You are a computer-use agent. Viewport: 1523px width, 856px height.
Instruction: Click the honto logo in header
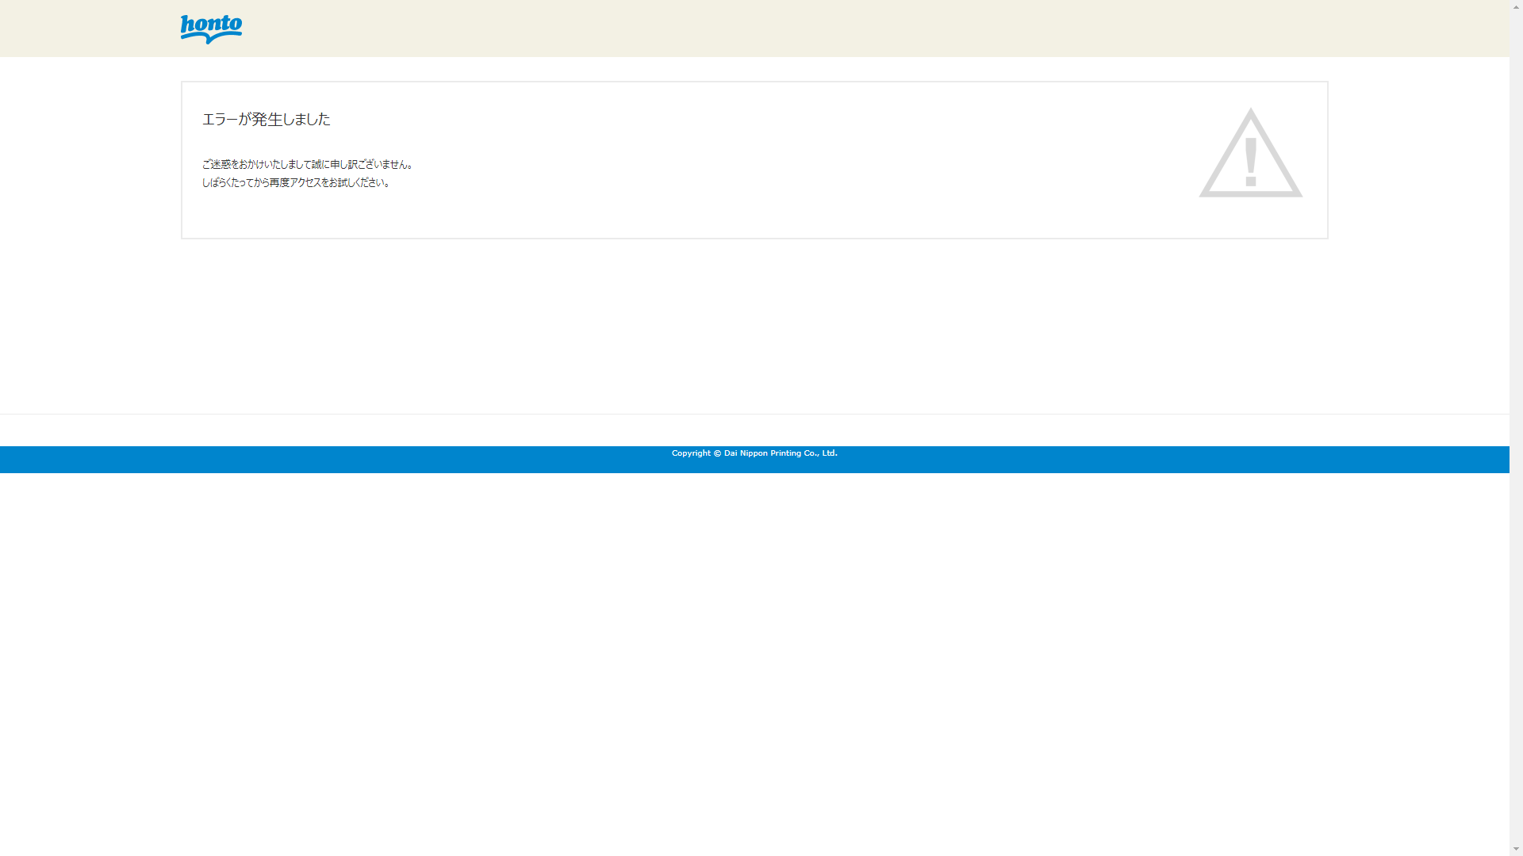coord(211,29)
